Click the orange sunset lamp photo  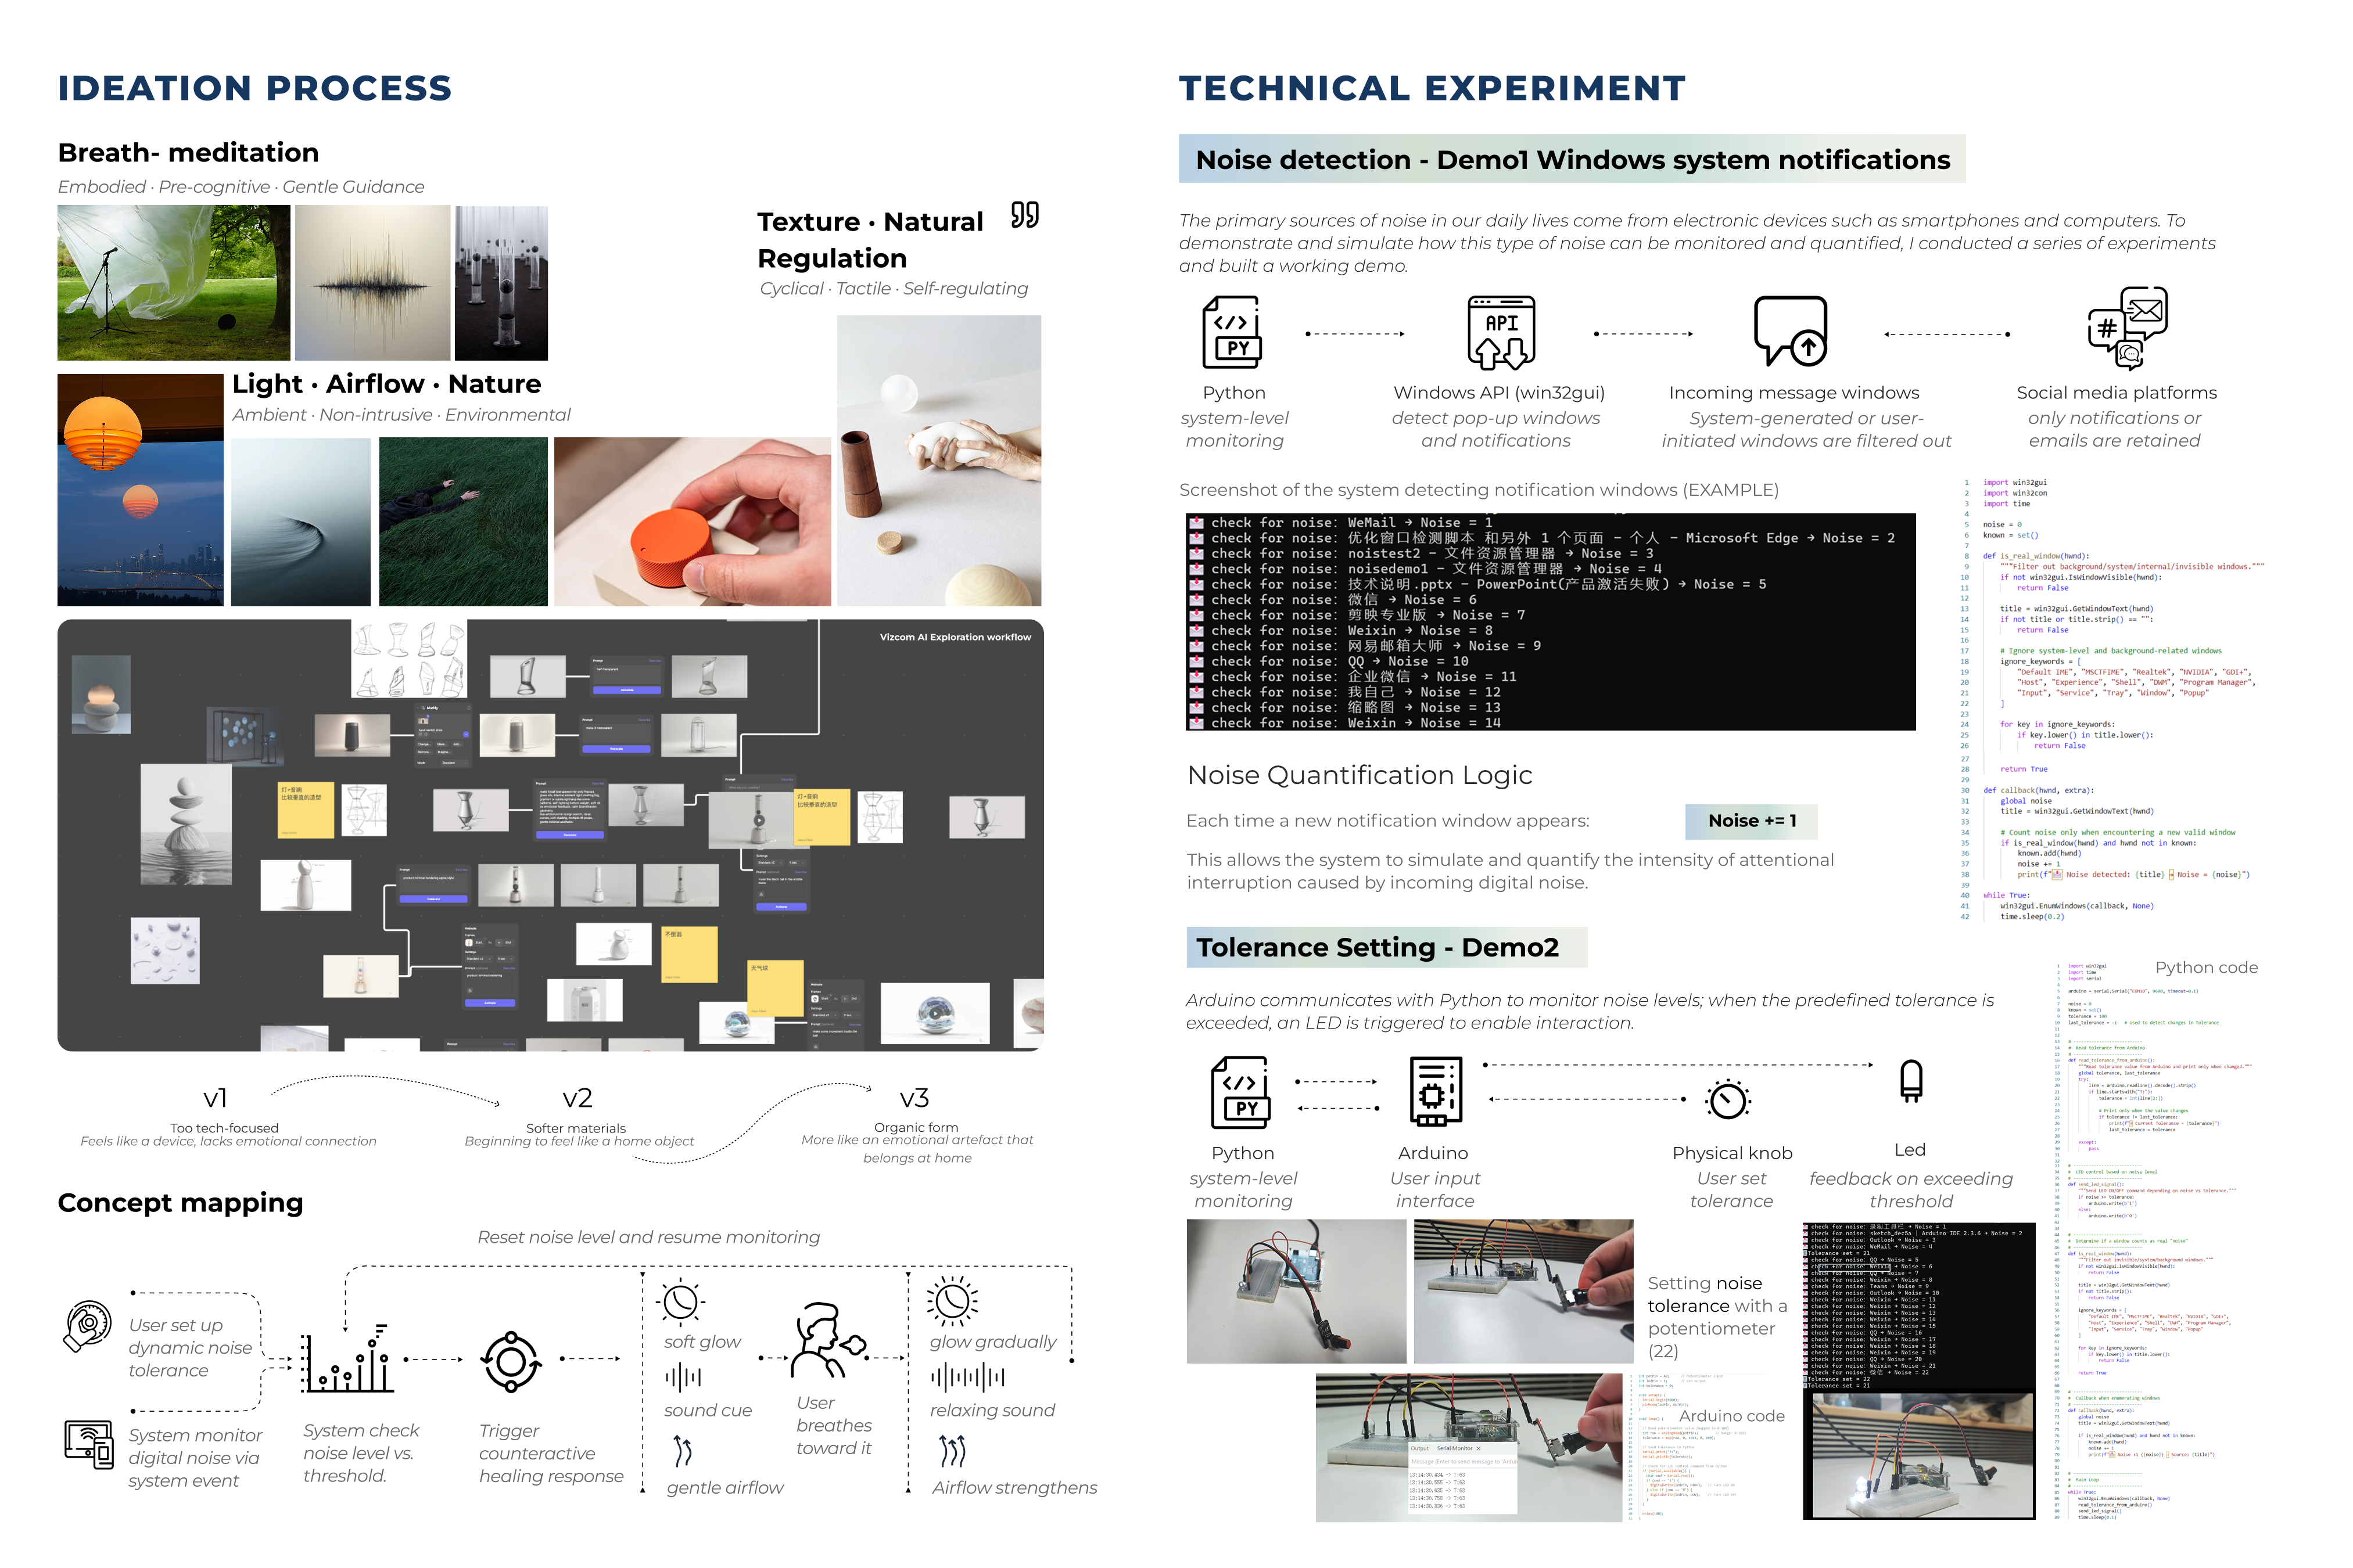tap(140, 490)
